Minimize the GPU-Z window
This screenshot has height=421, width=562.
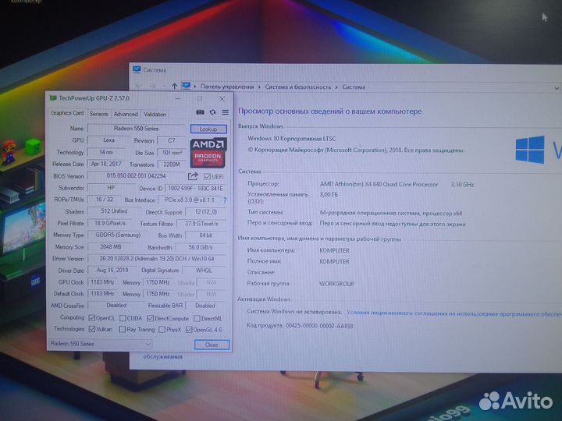point(177,98)
